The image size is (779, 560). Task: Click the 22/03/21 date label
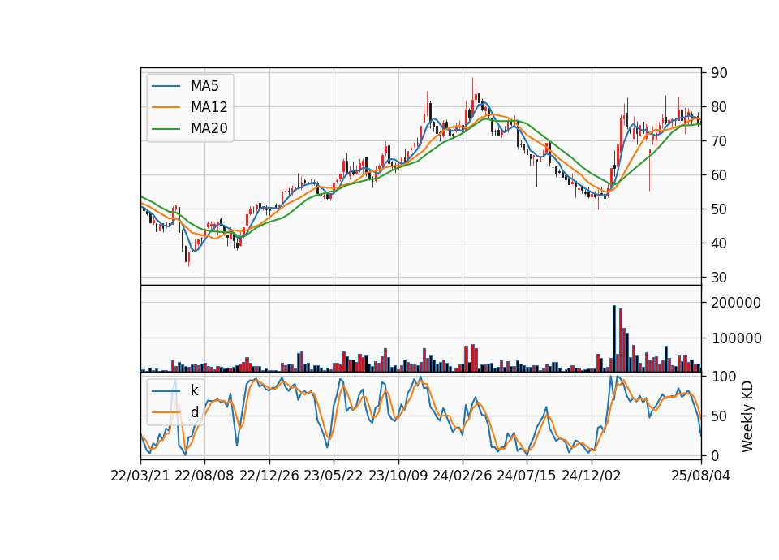pyautogui.click(x=140, y=476)
